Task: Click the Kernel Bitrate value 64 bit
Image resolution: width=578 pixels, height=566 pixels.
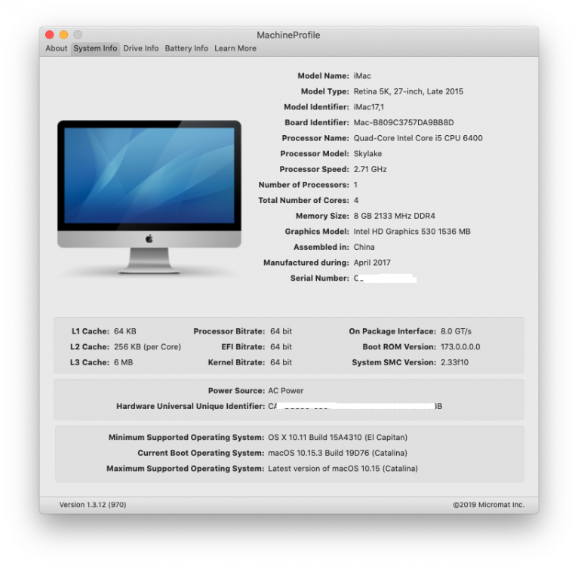Action: point(281,362)
